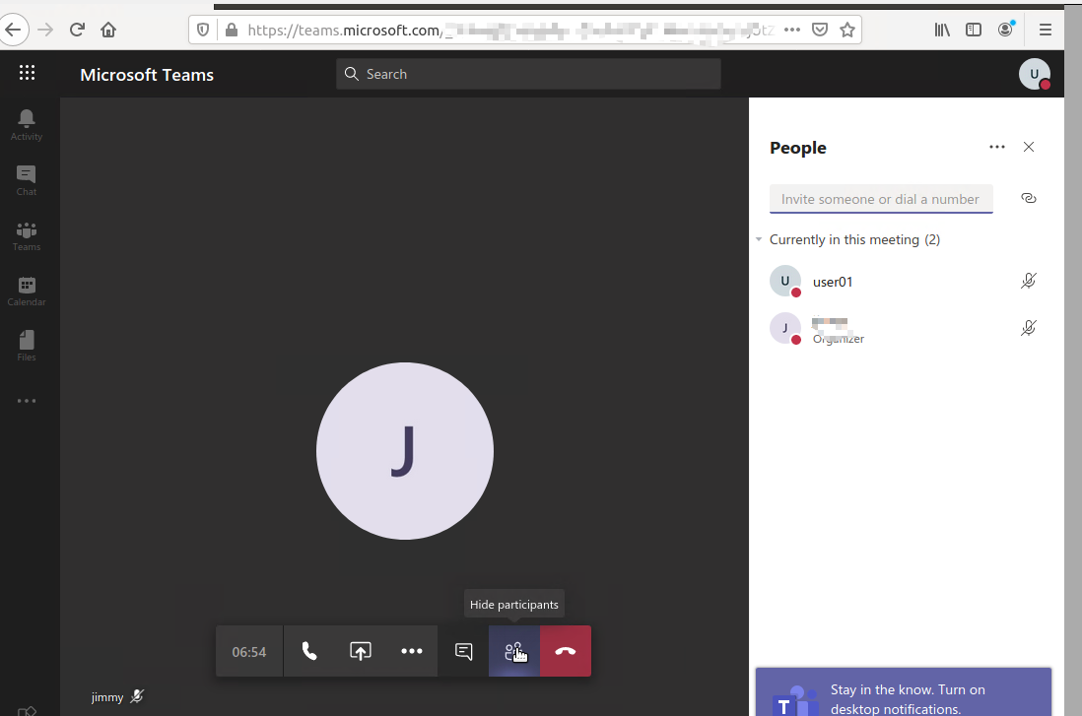The width and height of the screenshot is (1082, 716).
Task: Open the apps launcher grid
Action: tap(27, 73)
